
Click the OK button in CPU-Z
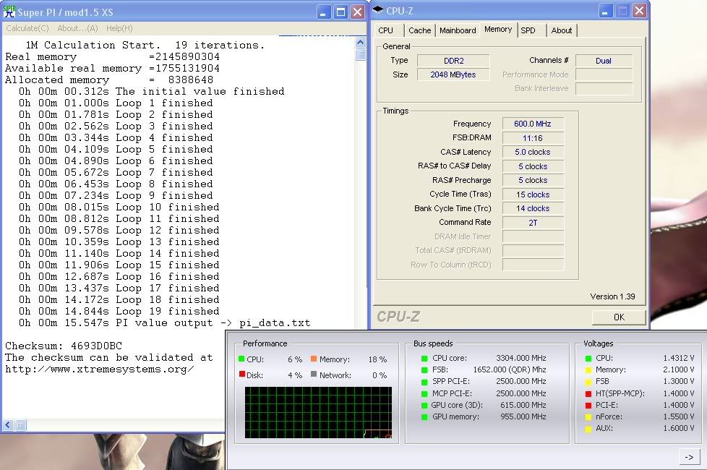coord(619,317)
